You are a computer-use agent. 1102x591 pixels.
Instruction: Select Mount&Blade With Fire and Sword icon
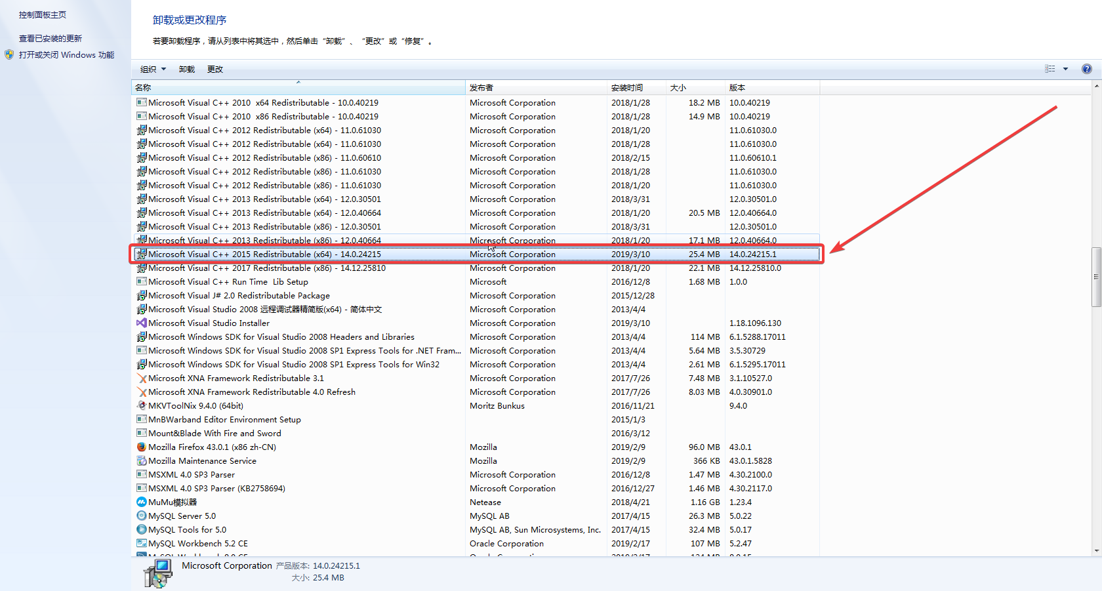pos(142,433)
